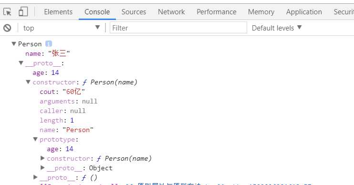
Task: Open the Network tab
Action: click(x=171, y=12)
